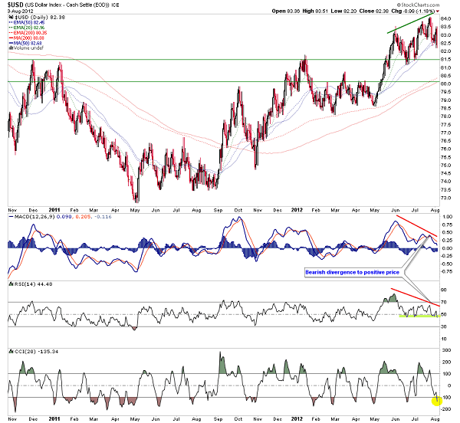460x423 pixels.
Task: Click the 2011 label on the price axis
Action: coord(54,208)
